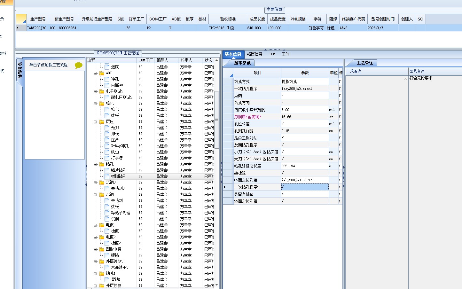Collapse the 钻孔 tree node above 铝片钻孔

click(x=95, y=164)
